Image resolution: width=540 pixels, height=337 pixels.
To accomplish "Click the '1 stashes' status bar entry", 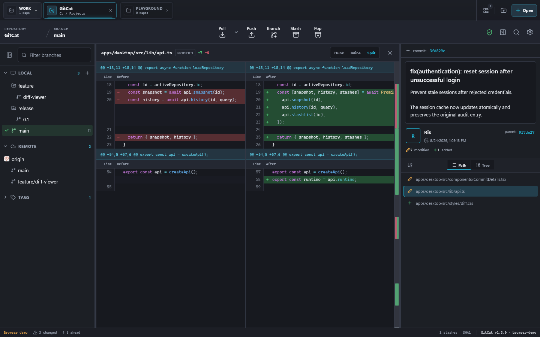I will click(x=448, y=333).
